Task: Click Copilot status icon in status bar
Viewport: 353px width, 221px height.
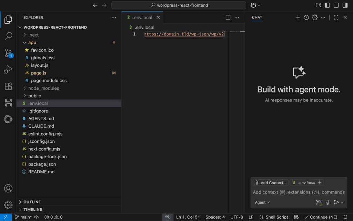Action: click(x=296, y=217)
